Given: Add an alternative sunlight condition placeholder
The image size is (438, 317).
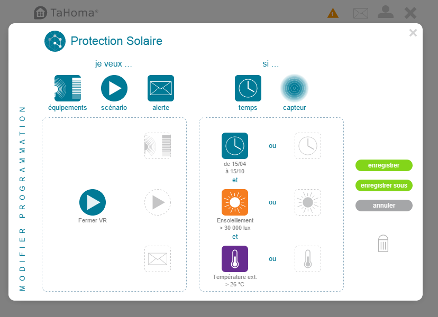Looking at the screenshot, I should click(308, 202).
